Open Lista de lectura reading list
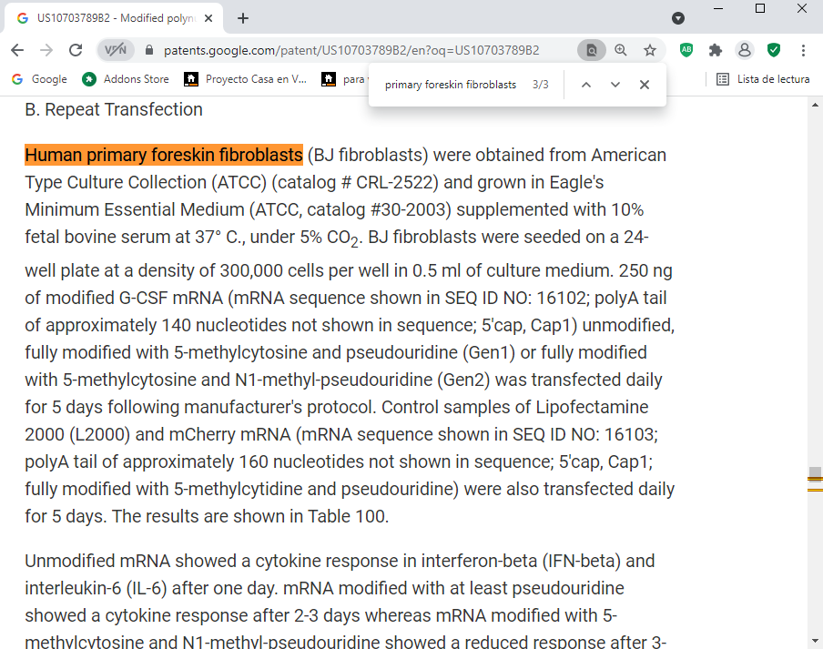The image size is (823, 649). (763, 79)
